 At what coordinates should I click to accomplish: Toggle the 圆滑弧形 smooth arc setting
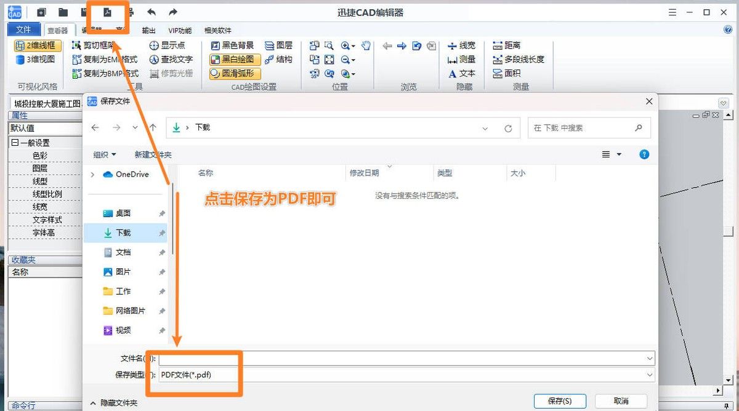[x=236, y=73]
